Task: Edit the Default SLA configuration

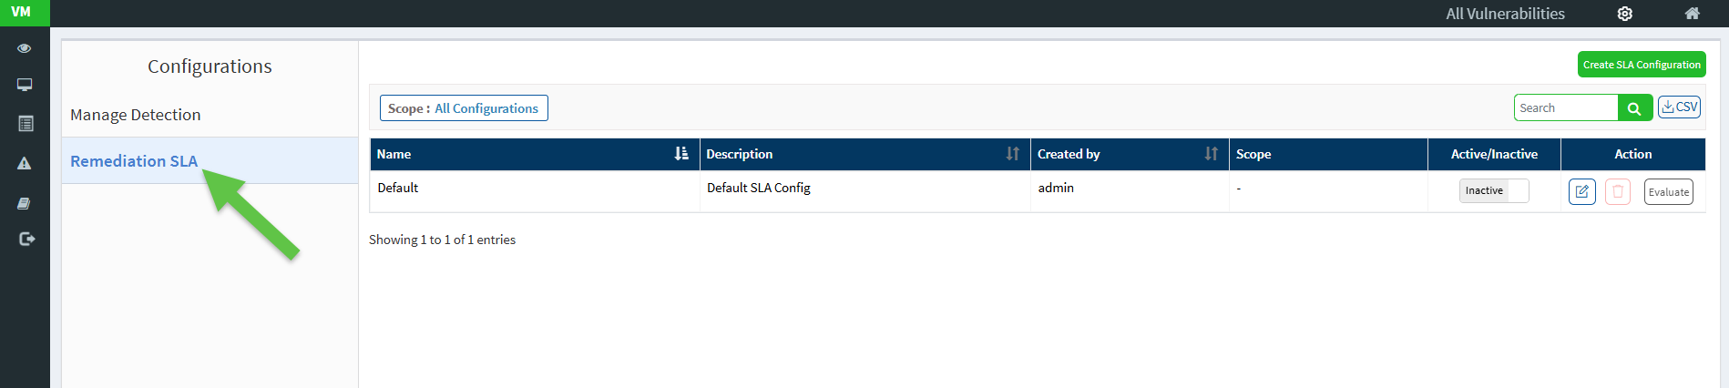Action: 1581,192
